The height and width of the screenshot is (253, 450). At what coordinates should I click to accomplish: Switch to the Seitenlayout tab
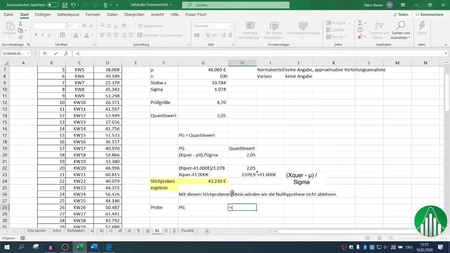tap(68, 14)
